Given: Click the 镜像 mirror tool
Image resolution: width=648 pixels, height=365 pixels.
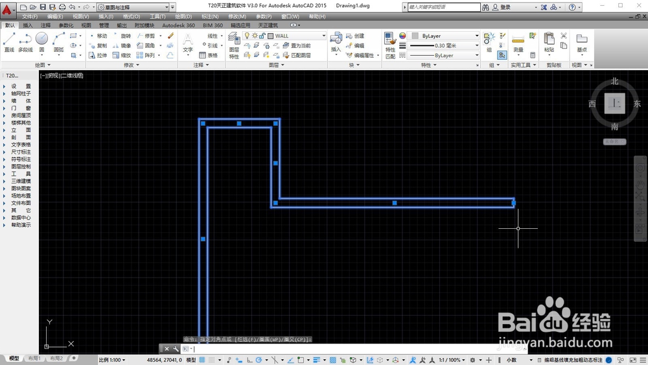Looking at the screenshot, I should tap(122, 45).
